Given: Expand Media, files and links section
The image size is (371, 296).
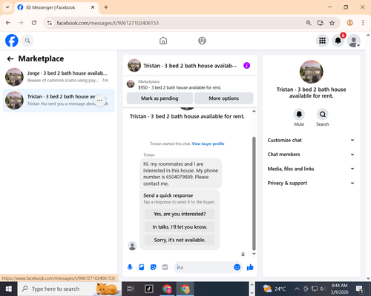Looking at the screenshot, I should pyautogui.click(x=311, y=169).
